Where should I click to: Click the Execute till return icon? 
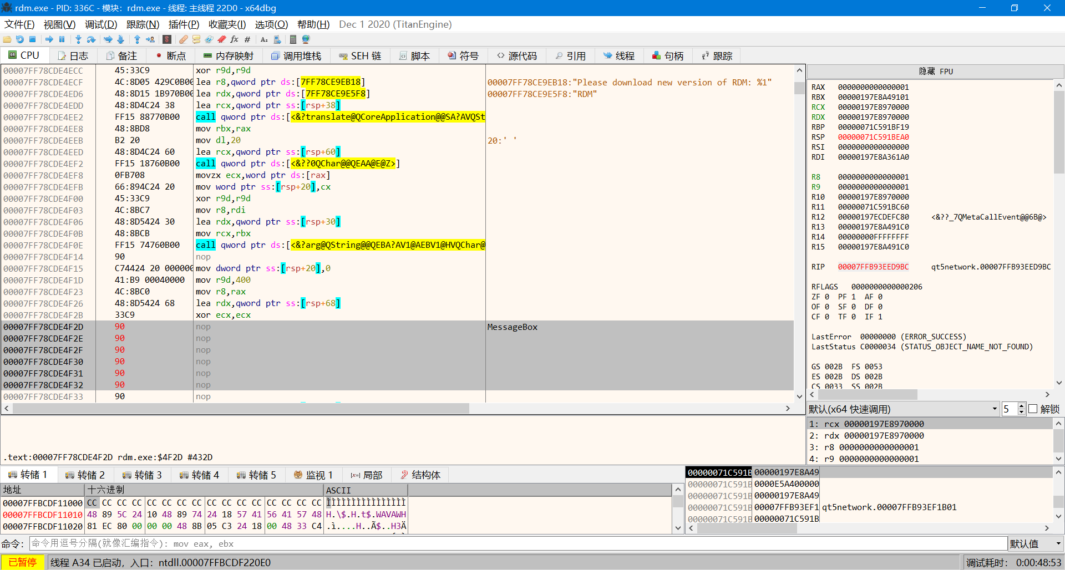(x=137, y=39)
